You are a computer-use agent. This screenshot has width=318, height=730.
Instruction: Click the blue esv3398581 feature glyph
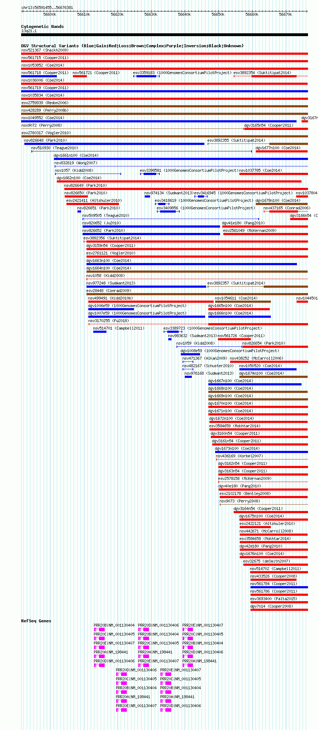(x=150, y=174)
